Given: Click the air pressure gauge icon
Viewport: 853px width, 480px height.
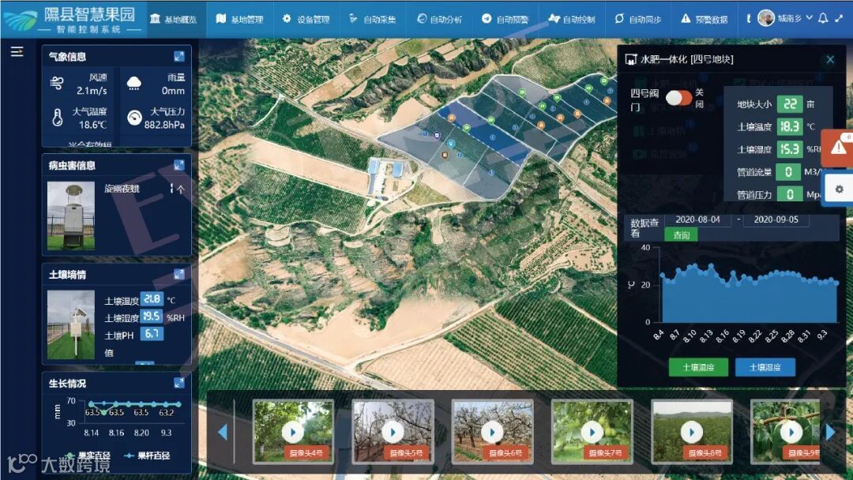Looking at the screenshot, I should tap(134, 118).
